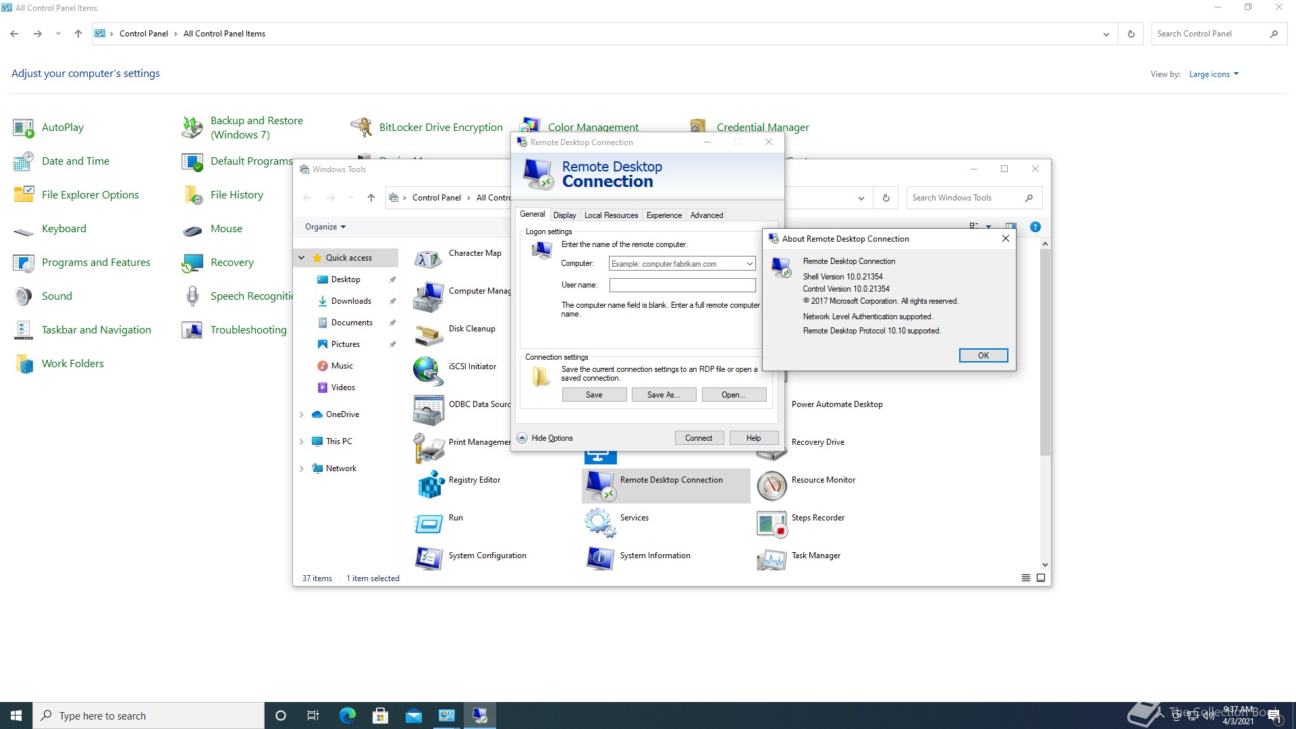Select Steps Recorder icon
1296x729 pixels.
click(772, 523)
